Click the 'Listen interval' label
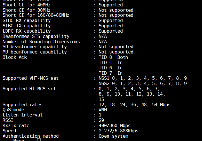The image size is (202, 141). click(x=22, y=115)
